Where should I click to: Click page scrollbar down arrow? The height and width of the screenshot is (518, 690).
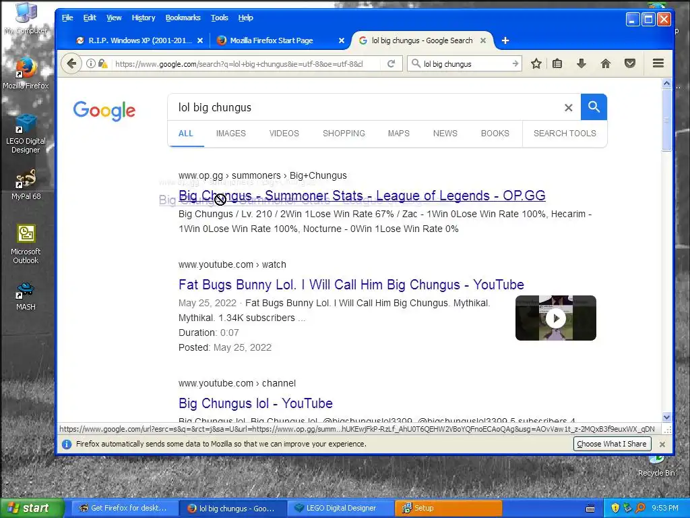pos(666,418)
